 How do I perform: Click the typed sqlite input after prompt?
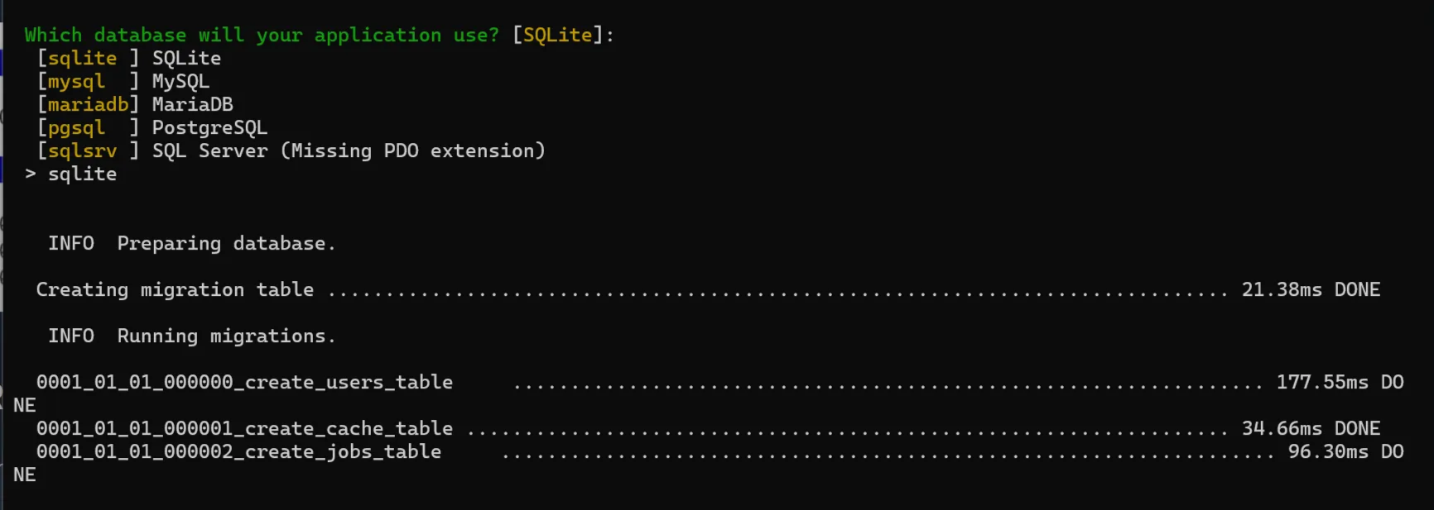82,174
